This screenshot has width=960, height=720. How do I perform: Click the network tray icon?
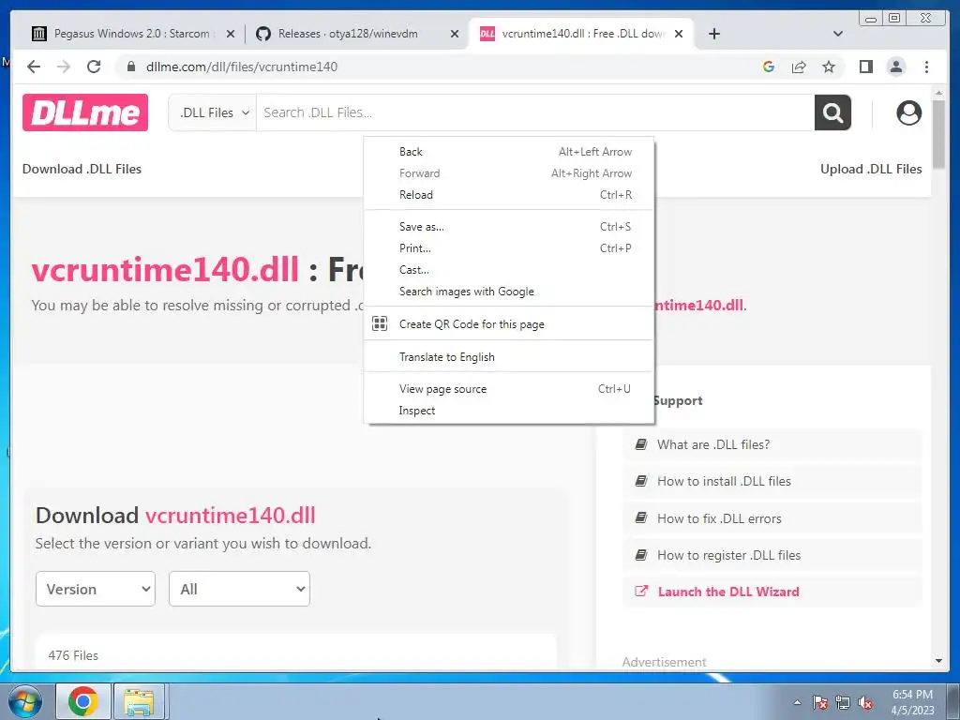pyautogui.click(x=843, y=703)
